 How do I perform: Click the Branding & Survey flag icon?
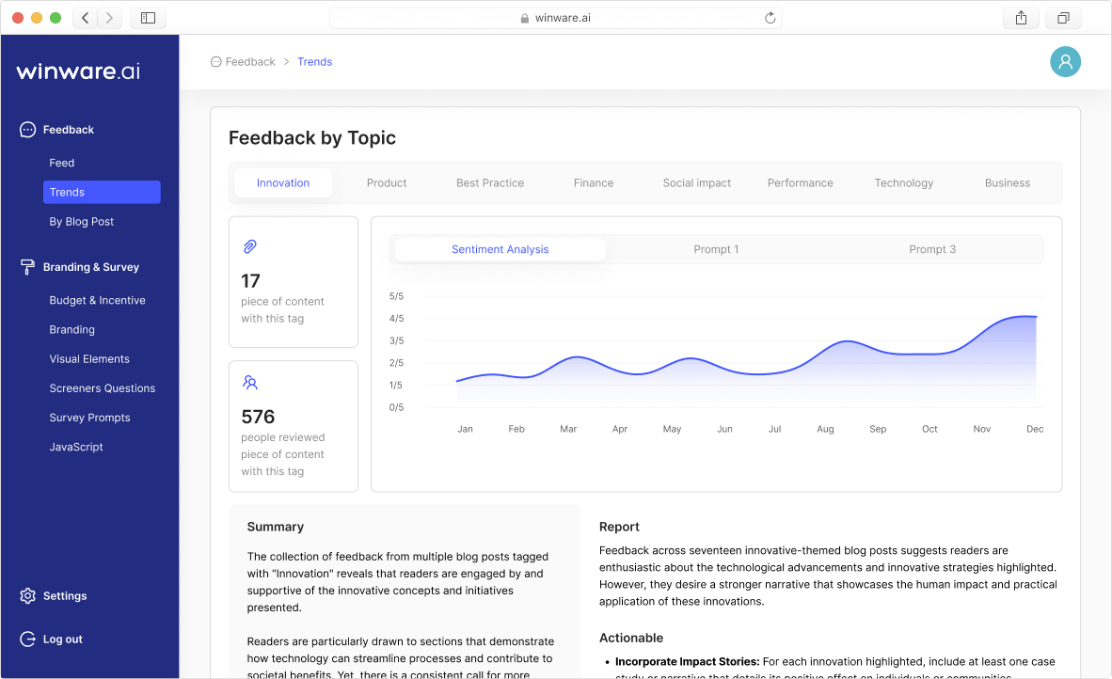tap(26, 266)
